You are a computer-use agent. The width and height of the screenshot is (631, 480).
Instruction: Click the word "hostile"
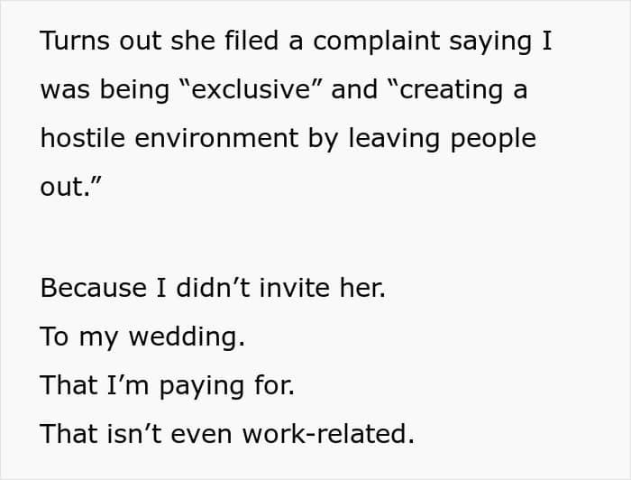coord(83,138)
